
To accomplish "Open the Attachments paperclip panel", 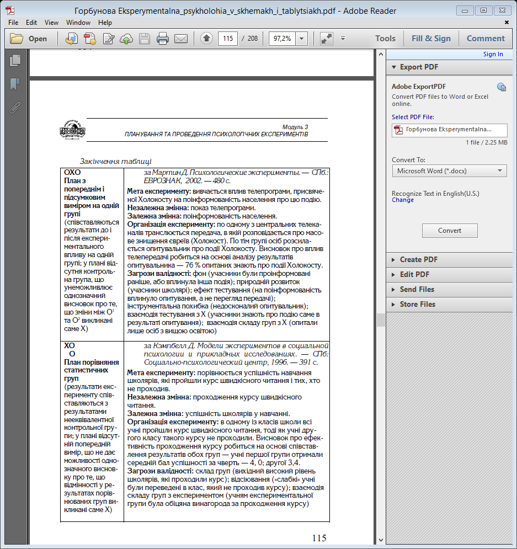I will click(x=15, y=107).
